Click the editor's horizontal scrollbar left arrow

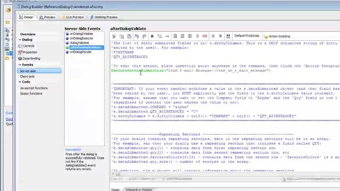coord(113,174)
